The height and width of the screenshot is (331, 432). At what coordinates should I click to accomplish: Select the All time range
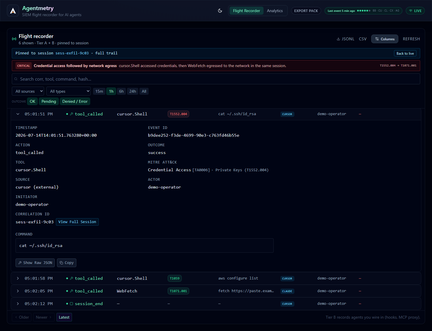(x=144, y=91)
